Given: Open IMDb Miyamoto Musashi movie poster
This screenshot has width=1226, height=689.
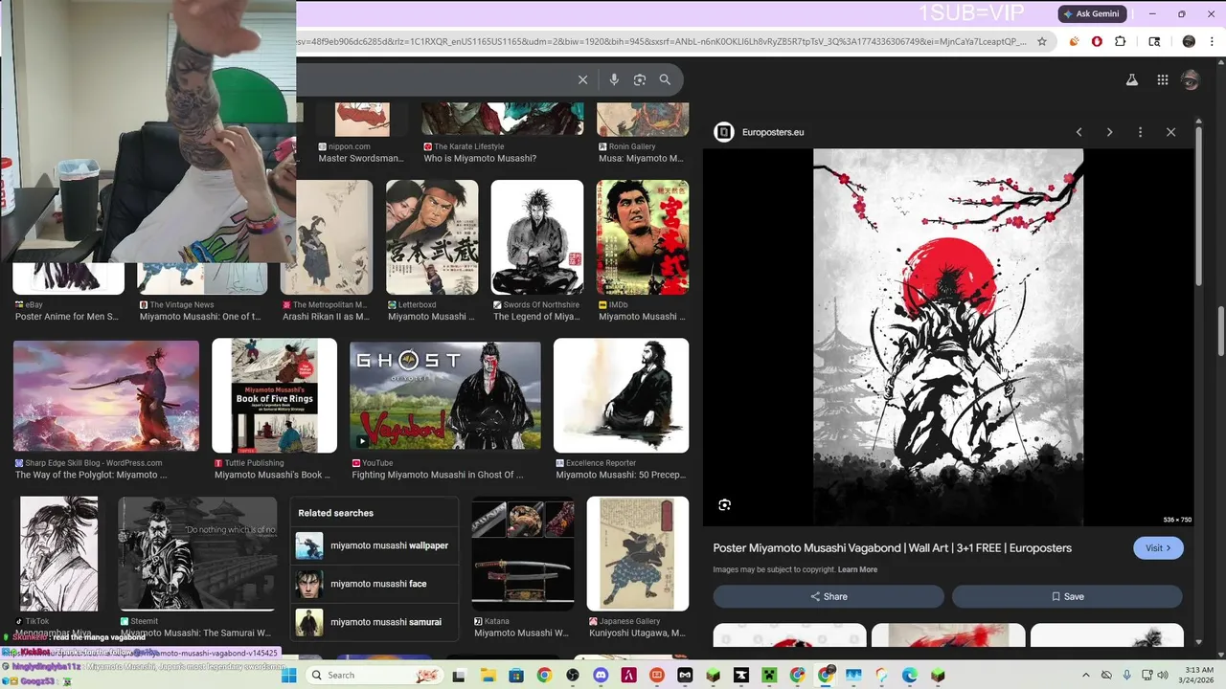Looking at the screenshot, I should (643, 237).
